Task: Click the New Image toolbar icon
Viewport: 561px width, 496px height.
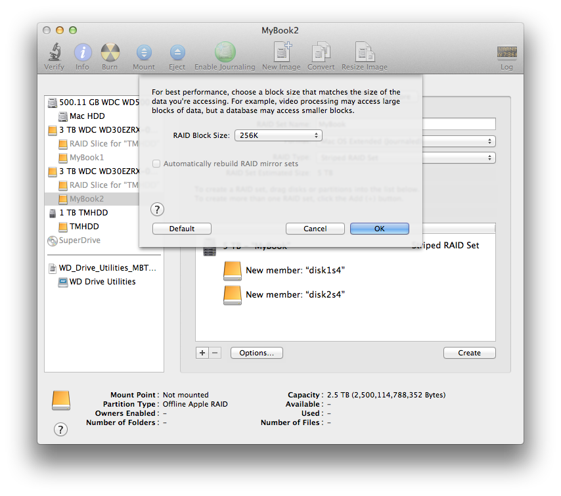Action: tap(282, 52)
